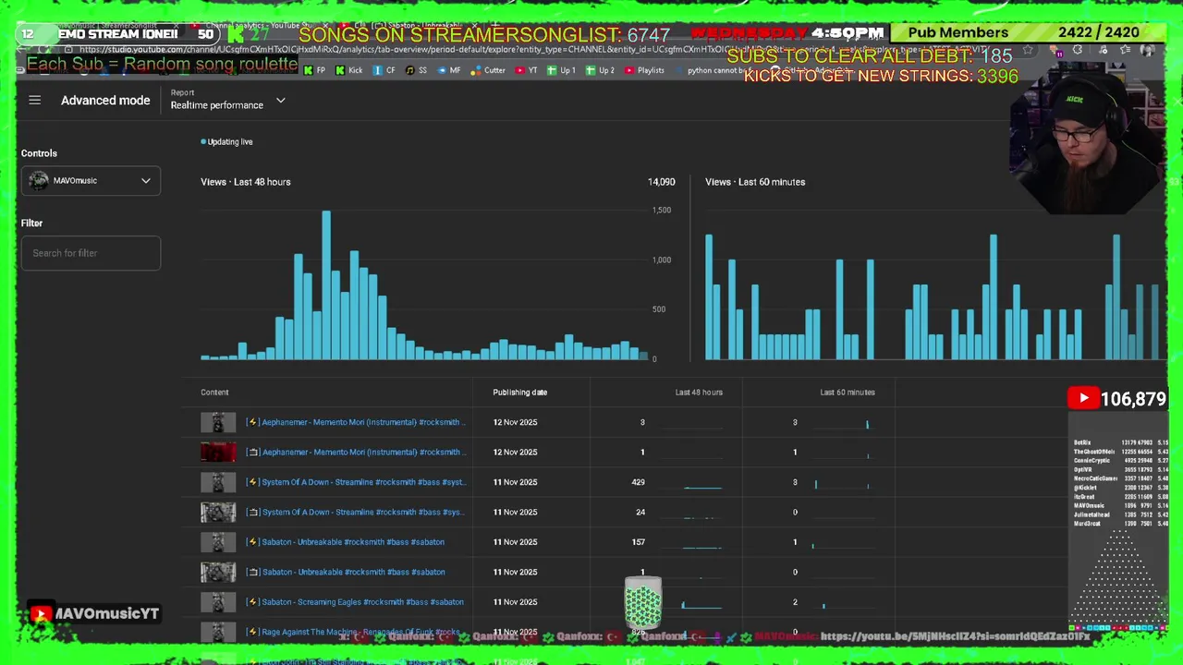Click the 24 views cell
The height and width of the screenshot is (665, 1183).
click(x=640, y=512)
